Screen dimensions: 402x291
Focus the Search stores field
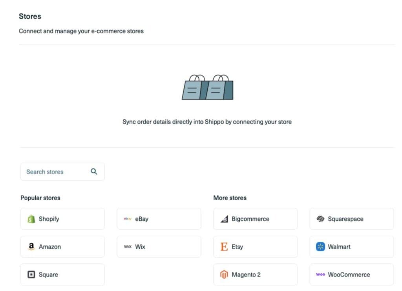55,172
